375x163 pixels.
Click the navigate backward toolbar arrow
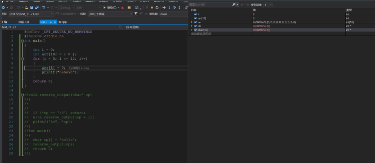tap(3, 7)
